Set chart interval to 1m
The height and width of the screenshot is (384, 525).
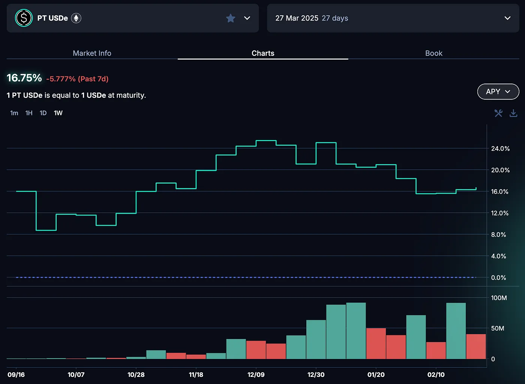(14, 113)
